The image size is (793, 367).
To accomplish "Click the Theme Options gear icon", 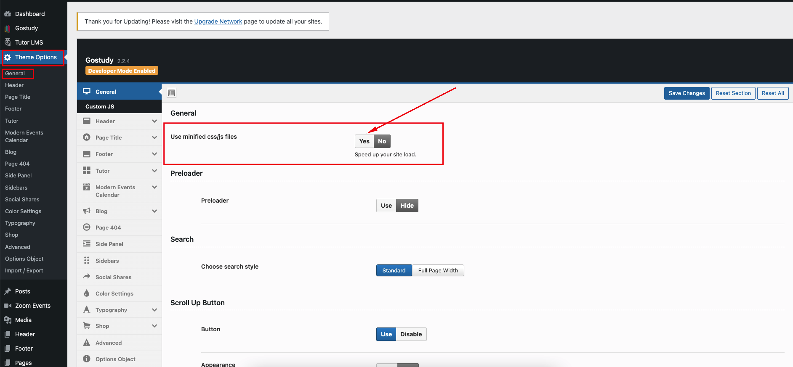I will click(x=8, y=57).
